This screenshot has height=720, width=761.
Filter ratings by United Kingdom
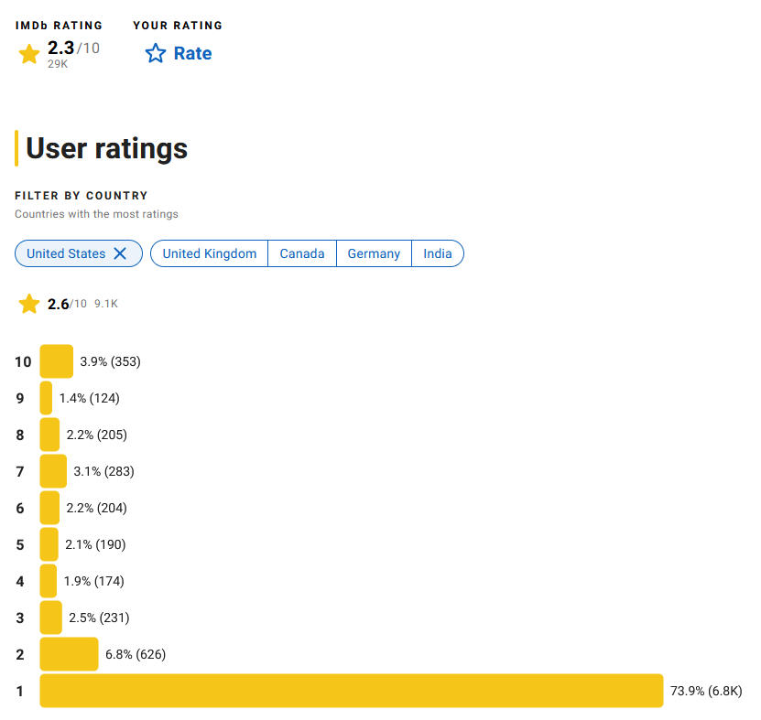pos(210,253)
